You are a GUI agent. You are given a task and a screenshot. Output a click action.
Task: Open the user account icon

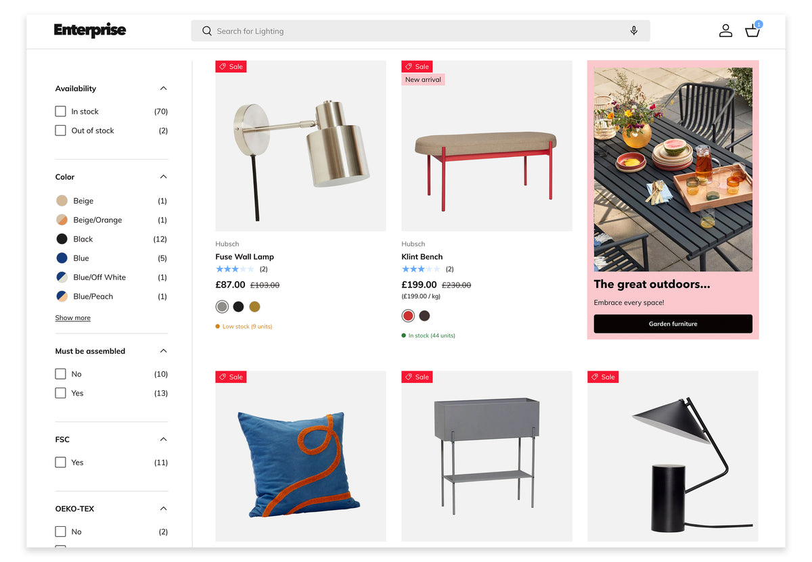[x=725, y=30]
